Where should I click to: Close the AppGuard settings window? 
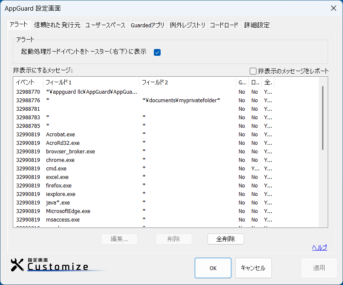(x=334, y=8)
